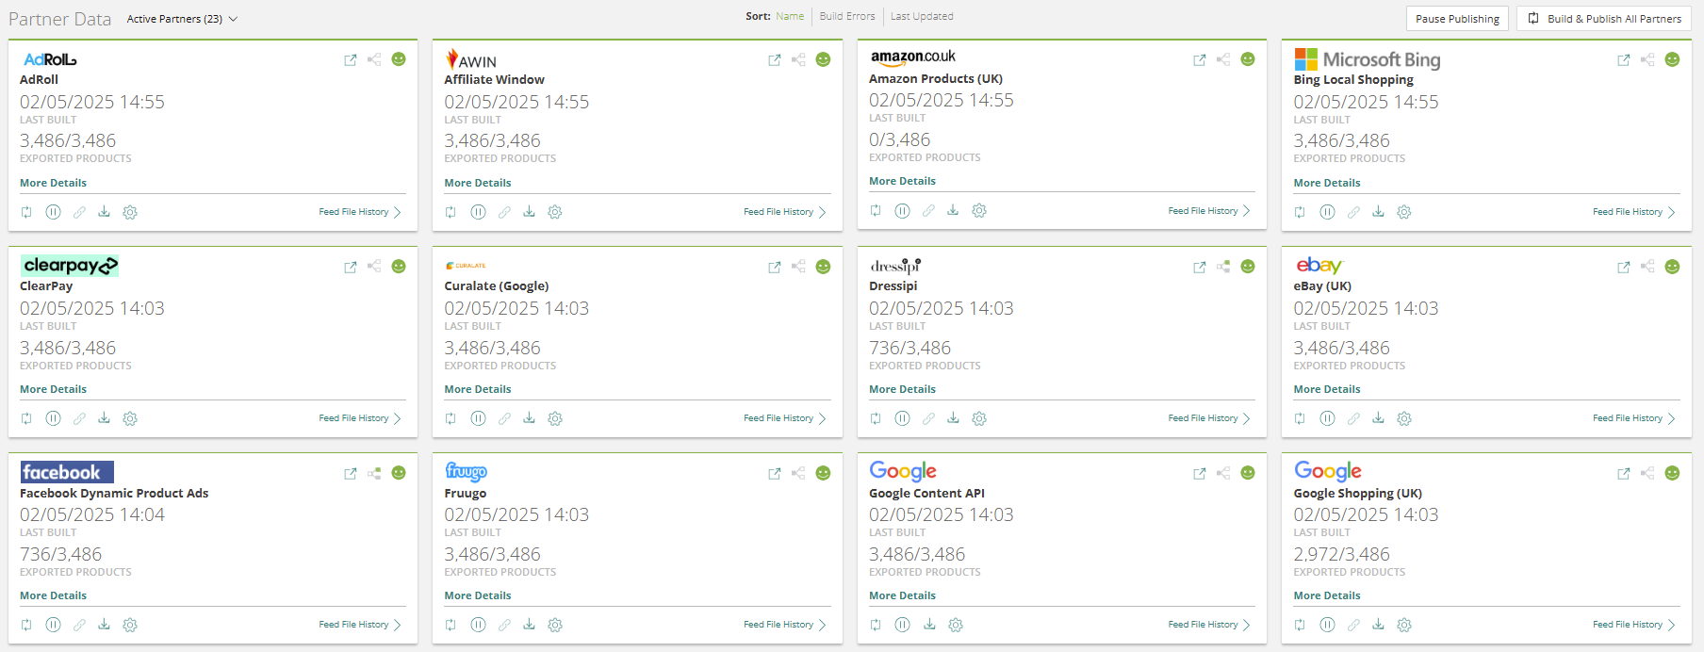
Task: Download the Dressipi feed file
Action: point(954,418)
